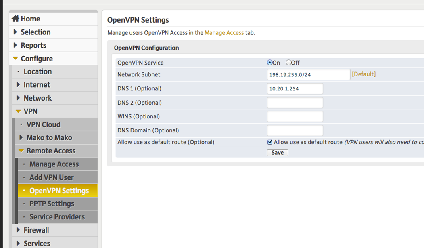Viewport: 424px width, 248px height.
Task: Expand the Internet submenu arrow
Action: [x=18, y=84]
